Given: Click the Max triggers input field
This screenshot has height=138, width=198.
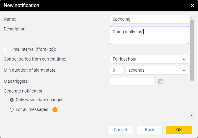Looking at the screenshot, I should 132,81.
